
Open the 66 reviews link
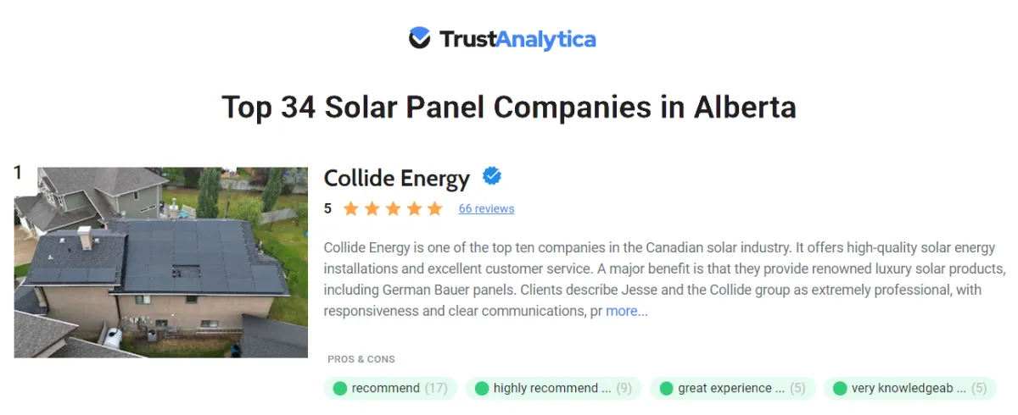point(486,208)
